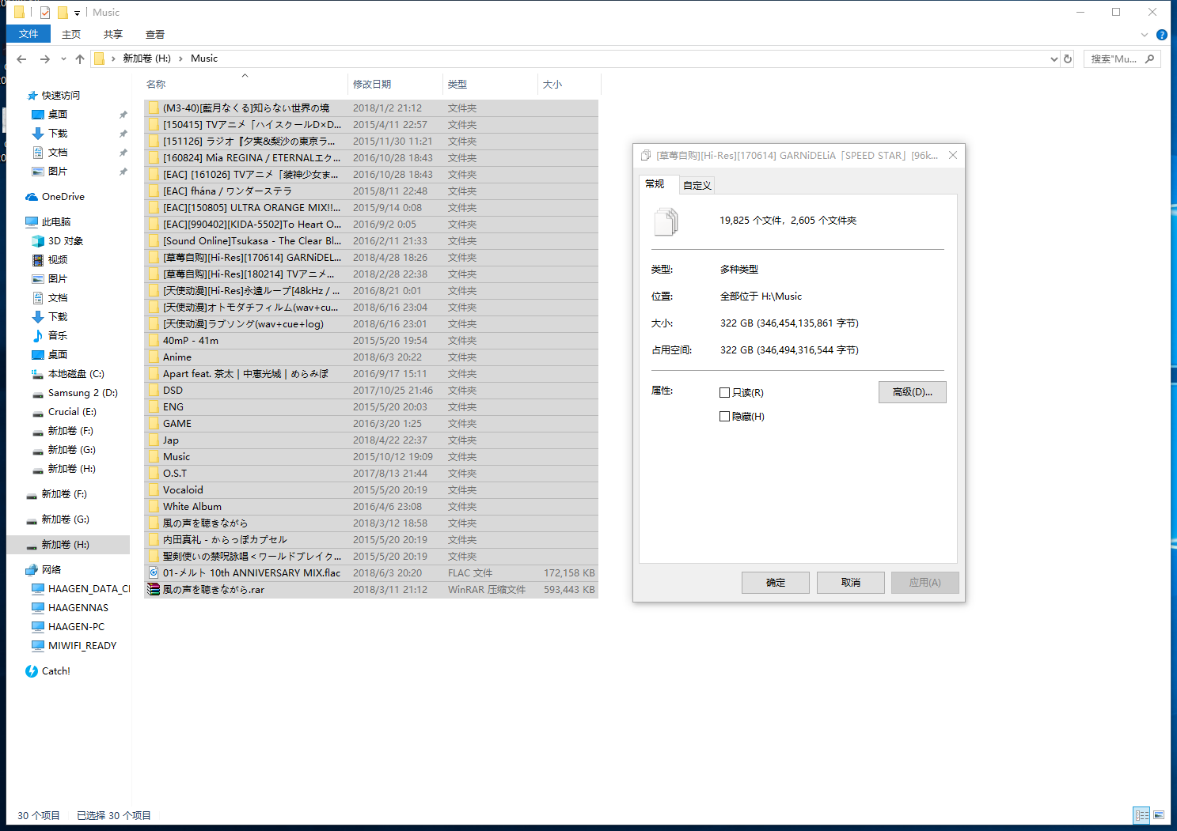Open the 共享 ribbon tab
1177x831 pixels.
113,34
